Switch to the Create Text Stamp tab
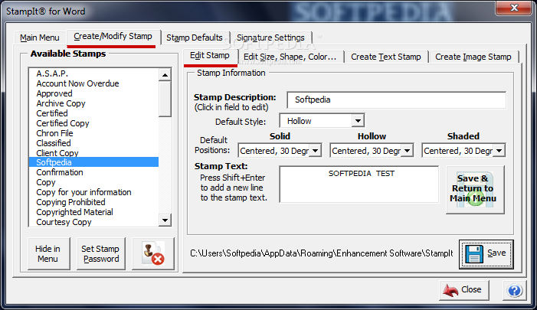Screen dimensions: 537x310 [x=386, y=57]
